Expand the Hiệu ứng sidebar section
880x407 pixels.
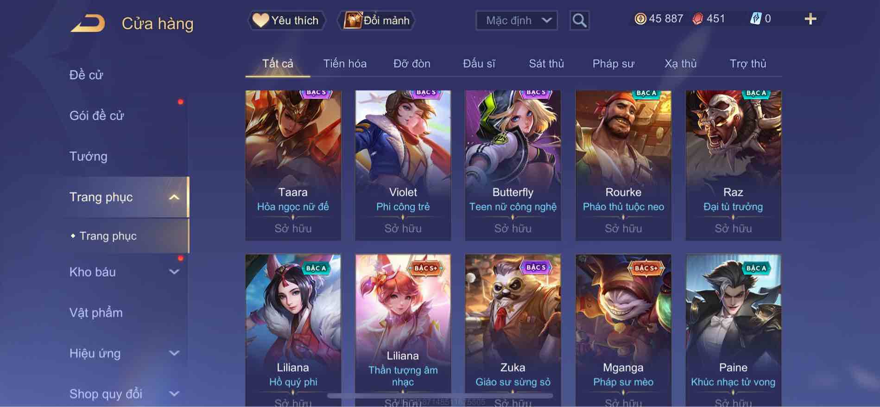coord(174,353)
